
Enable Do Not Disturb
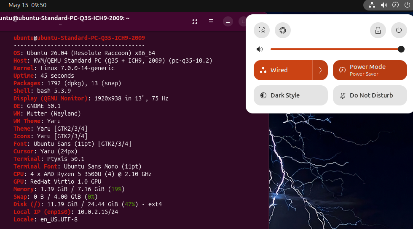pos(370,95)
